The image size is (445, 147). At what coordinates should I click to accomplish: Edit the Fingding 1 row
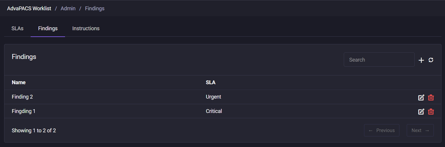pyautogui.click(x=421, y=111)
